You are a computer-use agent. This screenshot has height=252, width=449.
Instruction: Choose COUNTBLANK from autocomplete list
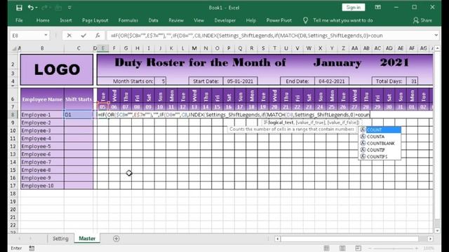click(380, 143)
